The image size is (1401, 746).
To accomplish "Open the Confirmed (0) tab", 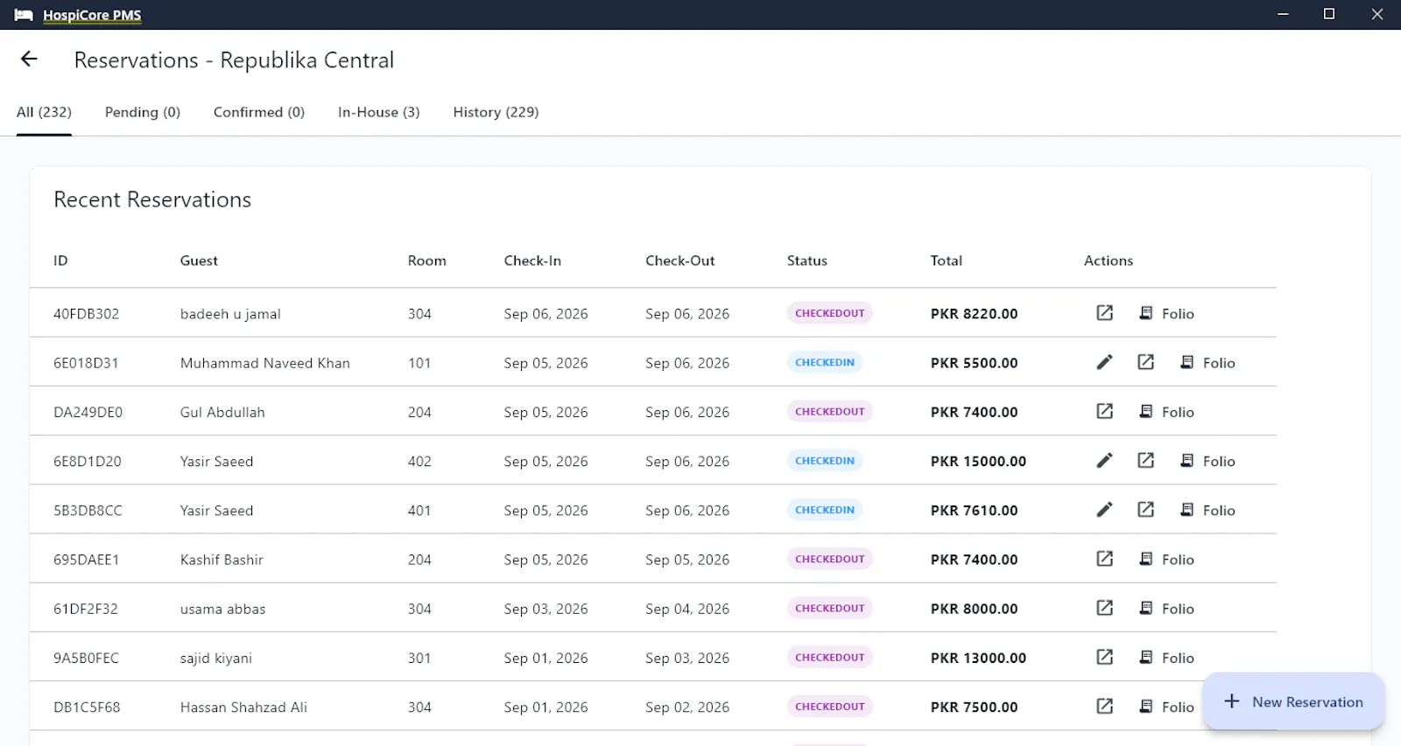I will (x=259, y=112).
